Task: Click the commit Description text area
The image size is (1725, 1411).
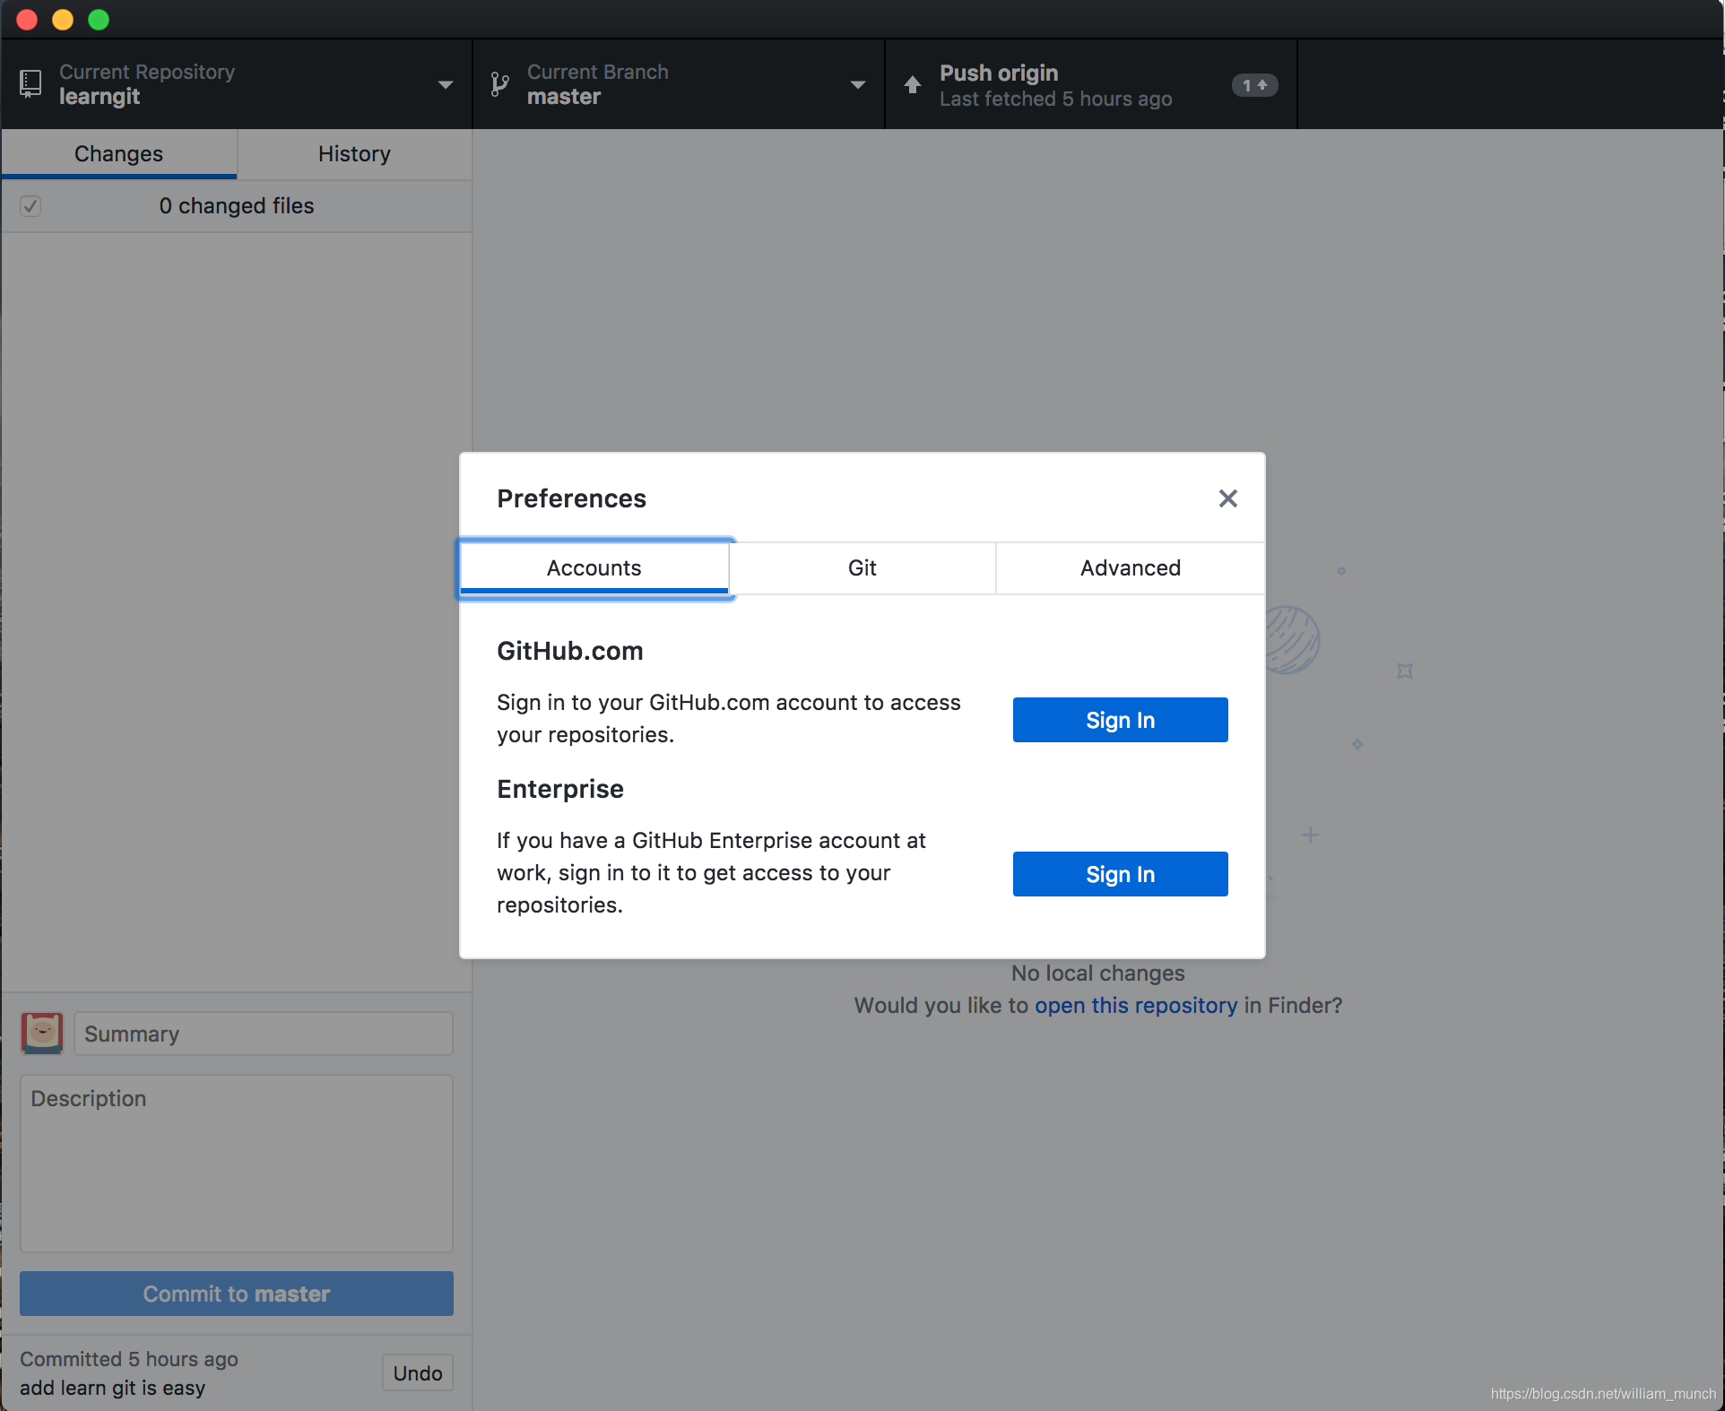Action: click(x=237, y=1163)
